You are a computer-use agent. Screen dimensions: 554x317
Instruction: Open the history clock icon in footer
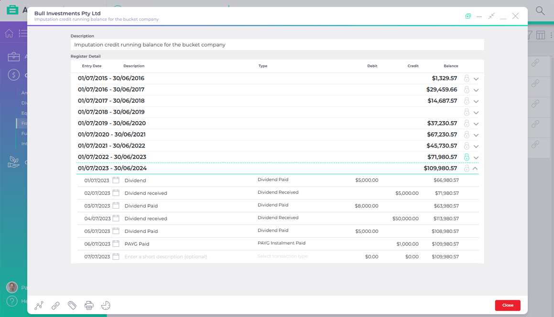click(x=106, y=305)
